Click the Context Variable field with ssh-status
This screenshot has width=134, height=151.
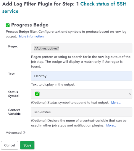pos(82,112)
